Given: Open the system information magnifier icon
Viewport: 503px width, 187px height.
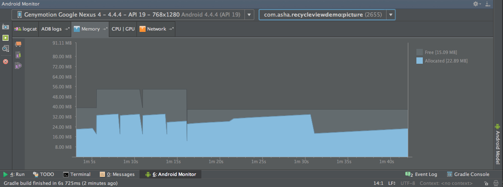Looking at the screenshot, I should click(x=6, y=48).
